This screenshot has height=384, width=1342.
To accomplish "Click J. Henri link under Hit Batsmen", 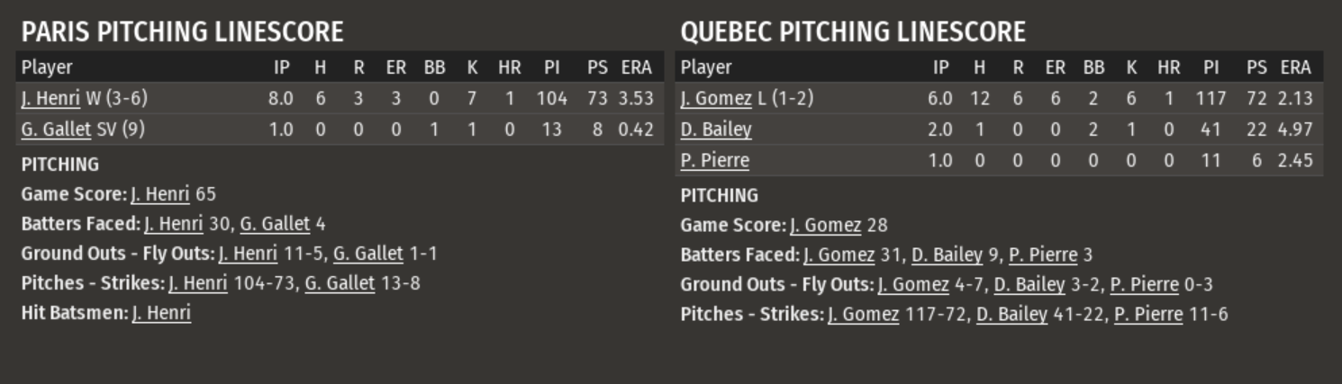I will [161, 313].
